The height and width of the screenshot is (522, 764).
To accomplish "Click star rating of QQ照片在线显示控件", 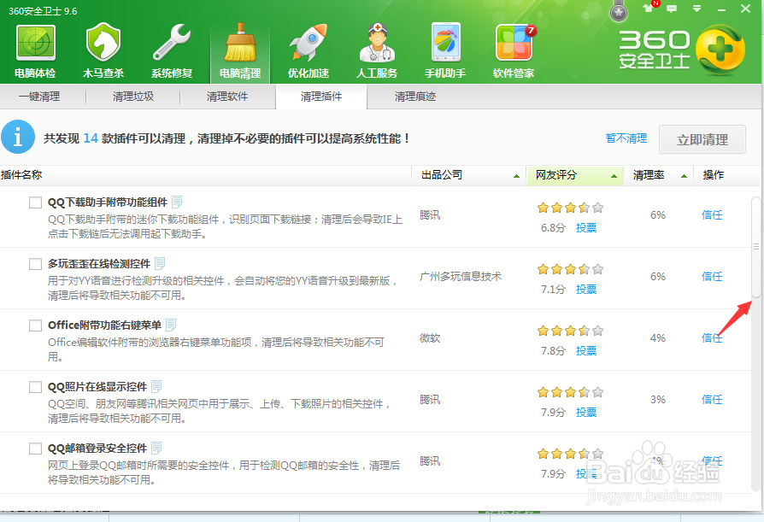I will (571, 392).
